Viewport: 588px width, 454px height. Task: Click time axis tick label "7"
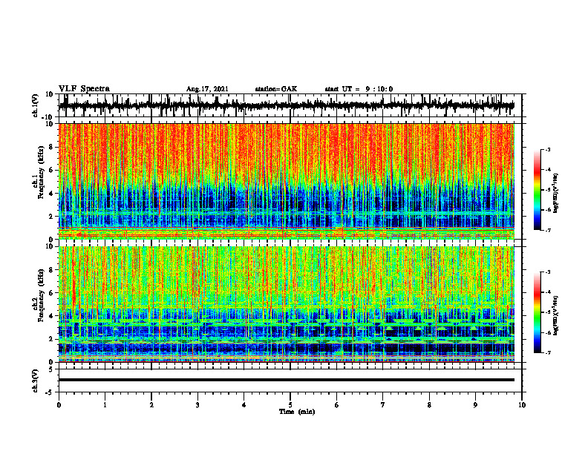pyautogui.click(x=383, y=405)
